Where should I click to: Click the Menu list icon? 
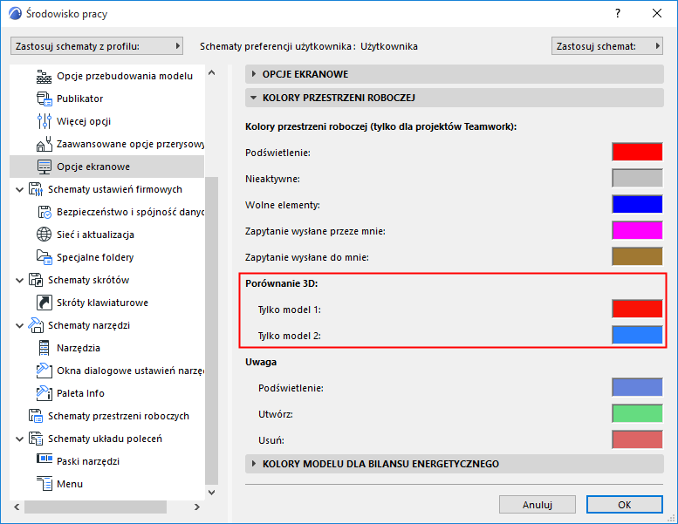pyautogui.click(x=45, y=484)
